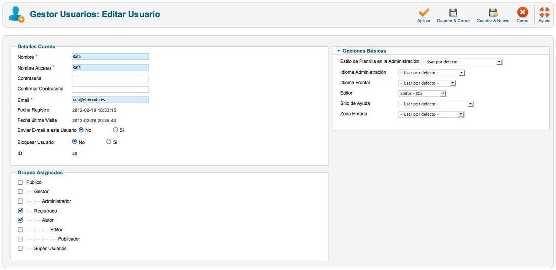Open the Idioma Administración dropdown

pyautogui.click(x=432, y=73)
